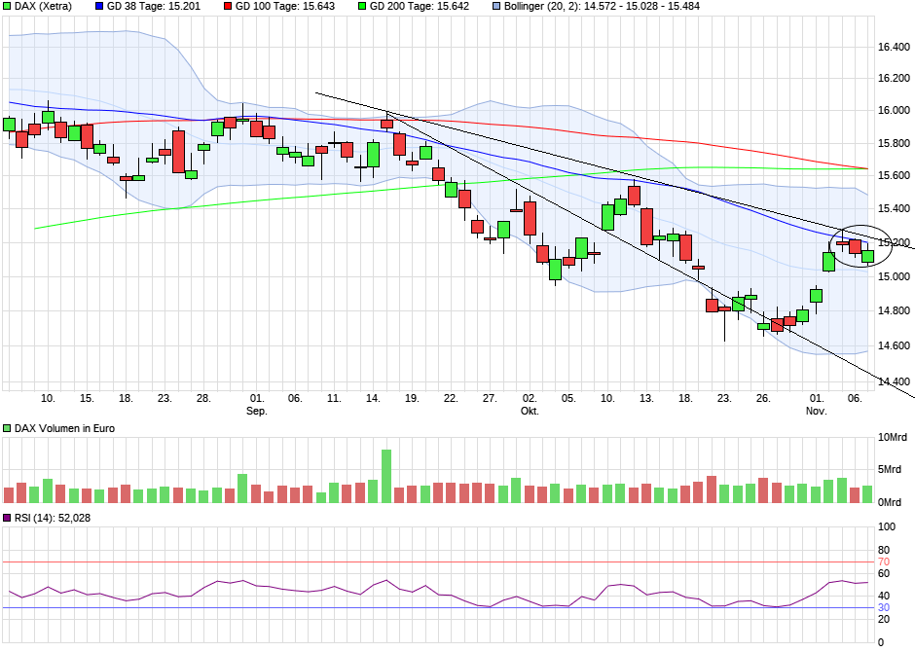Image resolution: width=915 pixels, height=652 pixels.
Task: Click the RSI axis label 100
Action: click(x=887, y=526)
